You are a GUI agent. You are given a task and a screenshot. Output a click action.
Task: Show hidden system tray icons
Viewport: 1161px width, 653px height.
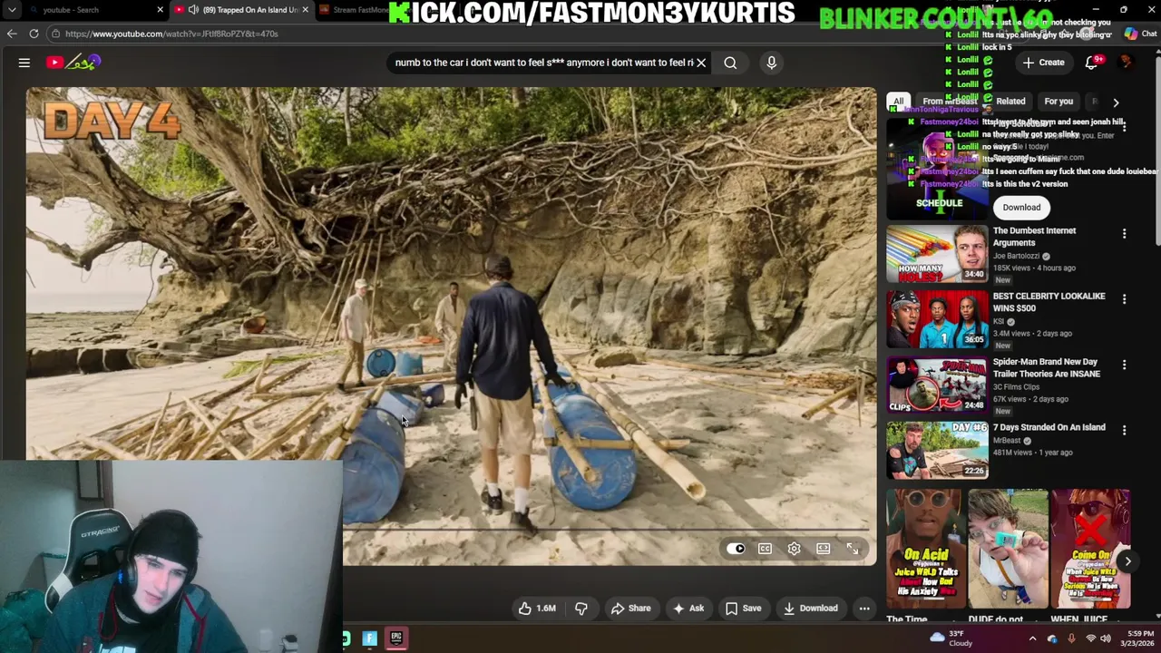(1032, 638)
